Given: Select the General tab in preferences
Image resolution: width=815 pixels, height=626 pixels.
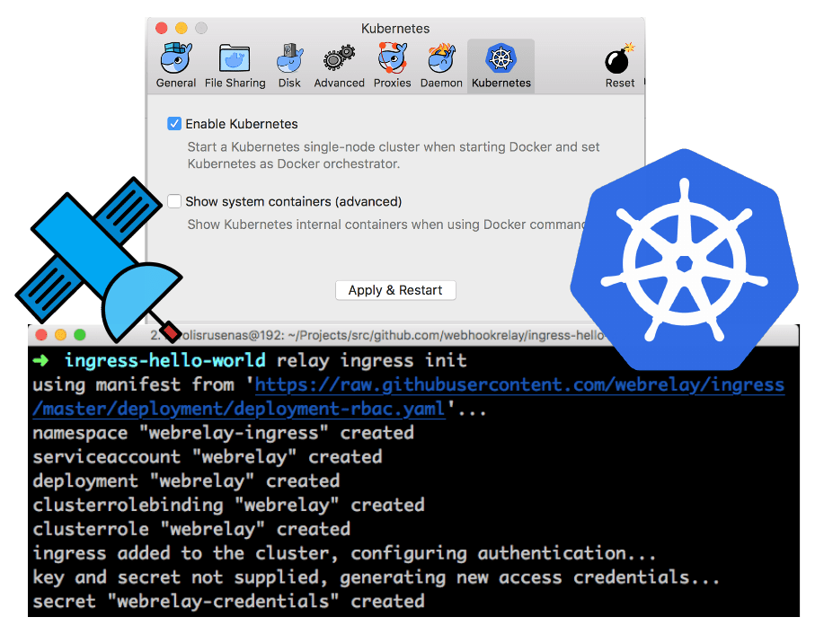Looking at the screenshot, I should point(175,63).
